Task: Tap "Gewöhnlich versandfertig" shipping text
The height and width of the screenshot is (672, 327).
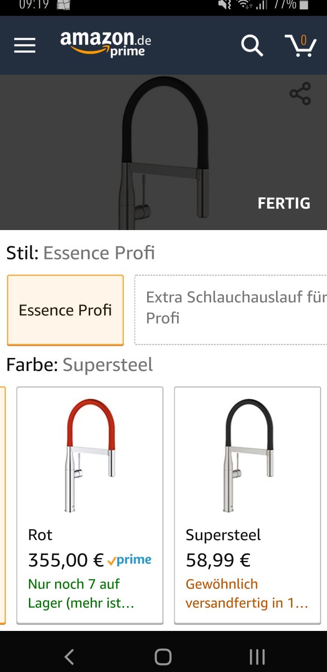Action: point(247,593)
